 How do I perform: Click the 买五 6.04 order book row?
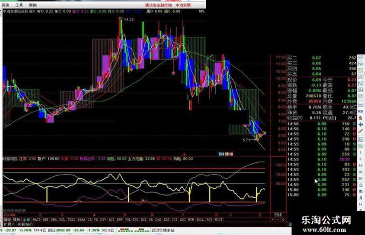click(x=322, y=74)
